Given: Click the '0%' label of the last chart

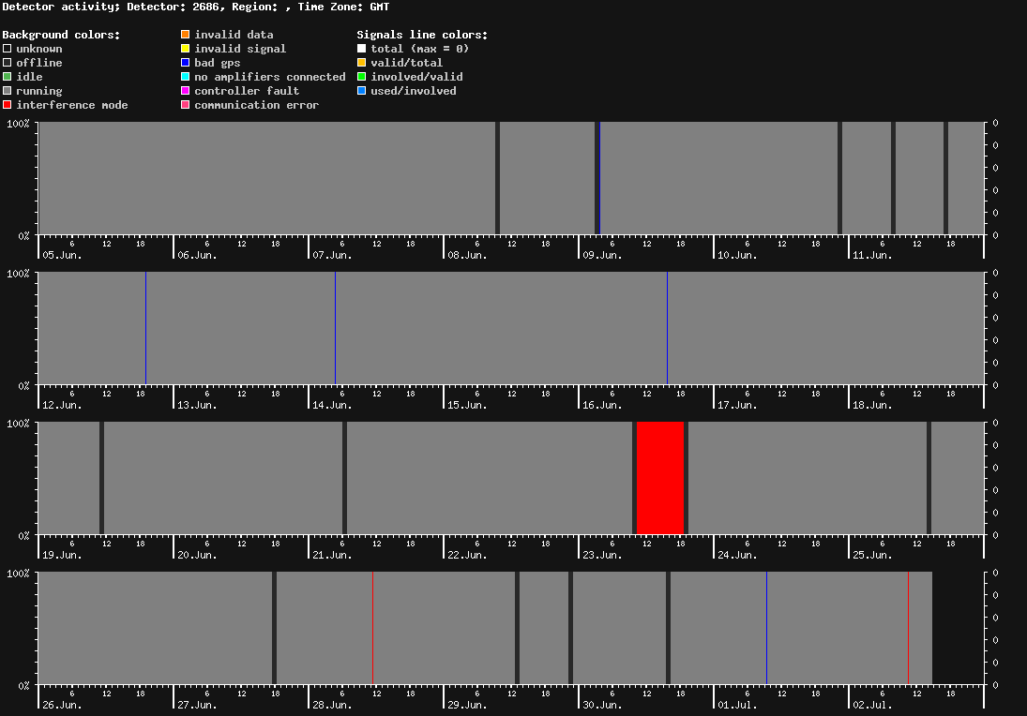Looking at the screenshot, I should (23, 686).
